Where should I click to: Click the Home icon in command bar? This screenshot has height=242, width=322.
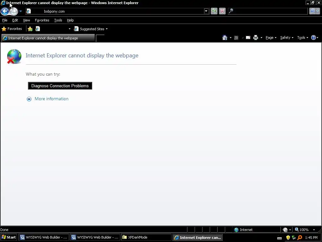[225, 37]
